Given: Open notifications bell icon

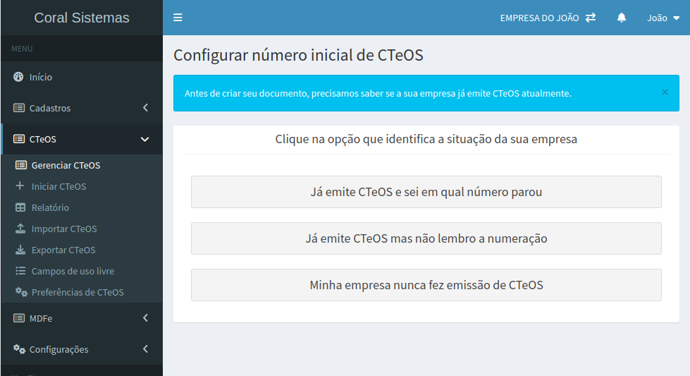Looking at the screenshot, I should click(x=622, y=18).
